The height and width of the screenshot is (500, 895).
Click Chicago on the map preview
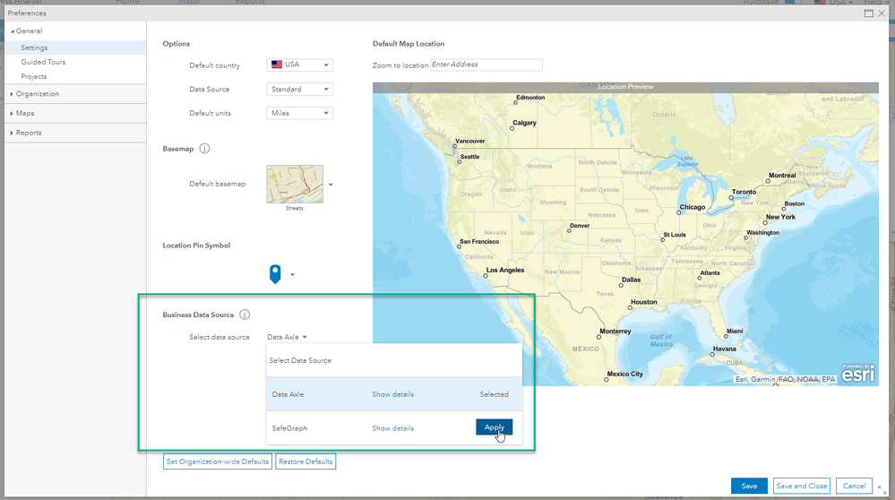pyautogui.click(x=692, y=207)
